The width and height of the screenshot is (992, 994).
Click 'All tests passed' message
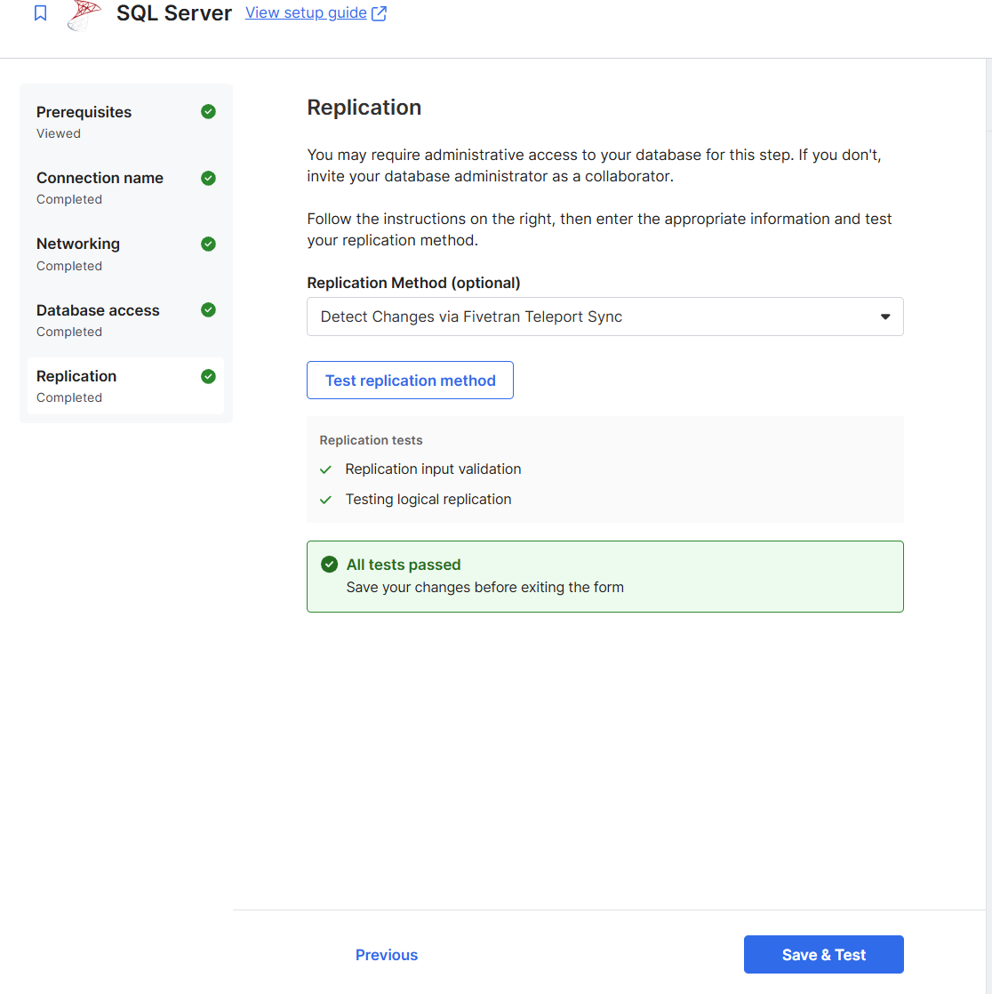(404, 565)
